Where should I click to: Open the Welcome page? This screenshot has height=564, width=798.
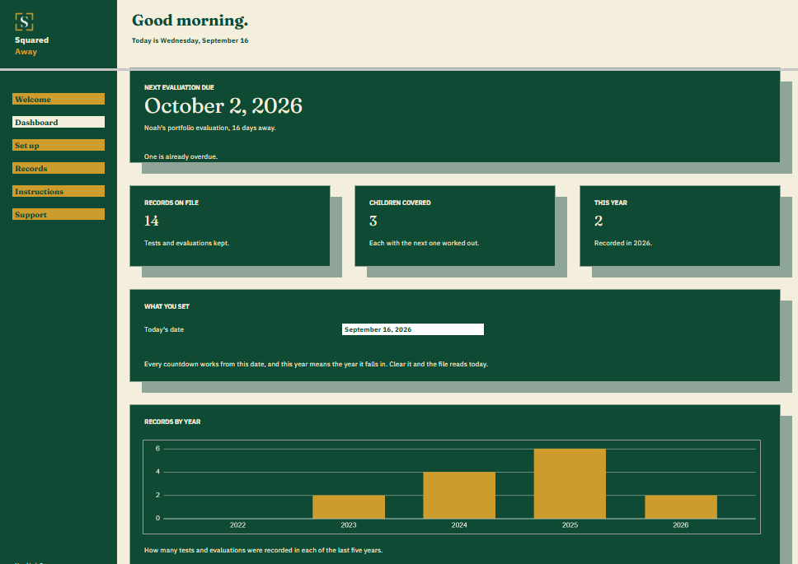[59, 99]
